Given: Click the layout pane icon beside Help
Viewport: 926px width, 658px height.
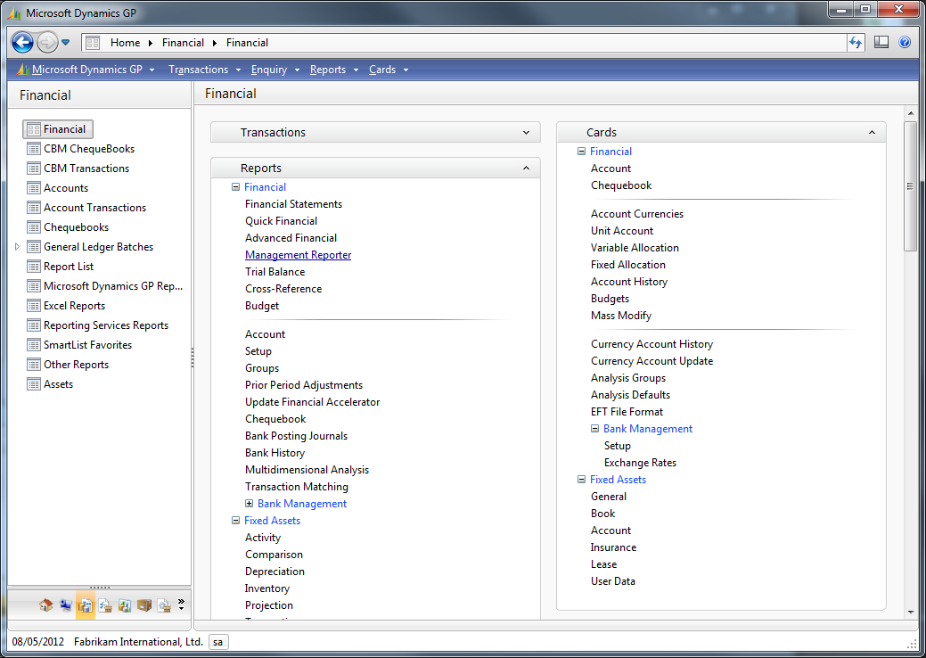Looking at the screenshot, I should pos(881,43).
